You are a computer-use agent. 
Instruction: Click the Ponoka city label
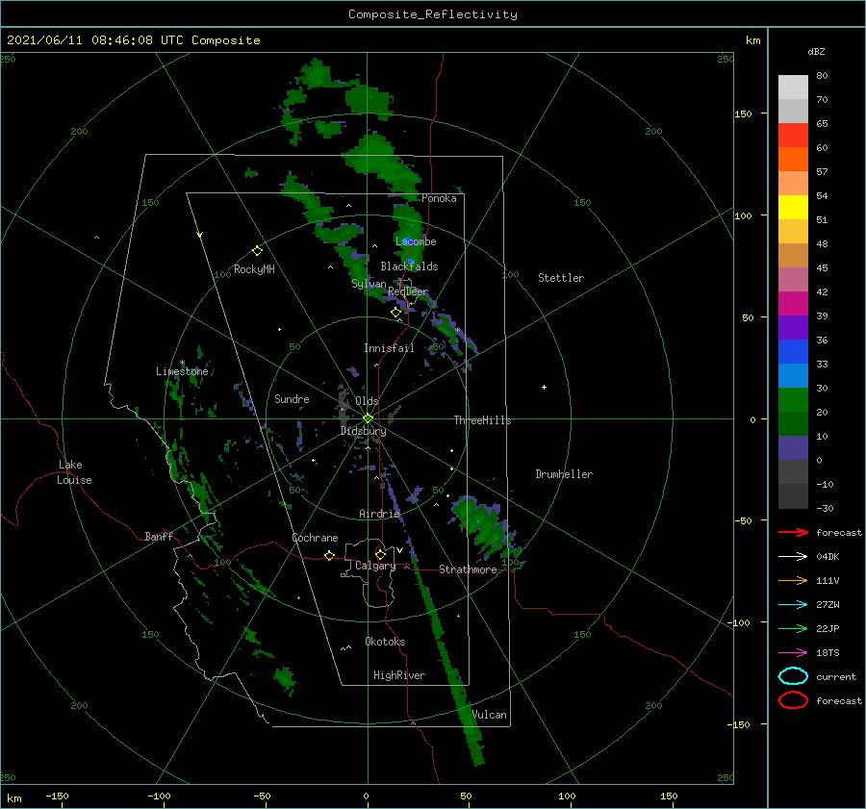439,198
